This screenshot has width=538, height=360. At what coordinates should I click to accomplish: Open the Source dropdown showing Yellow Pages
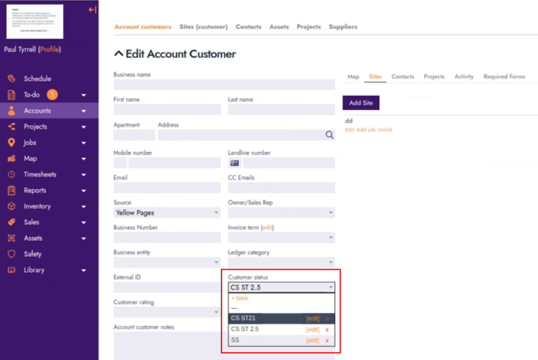click(x=167, y=213)
